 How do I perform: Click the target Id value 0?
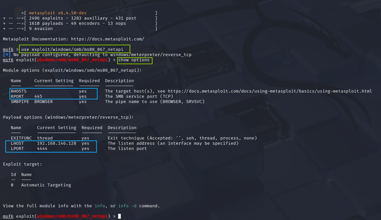click(12, 185)
